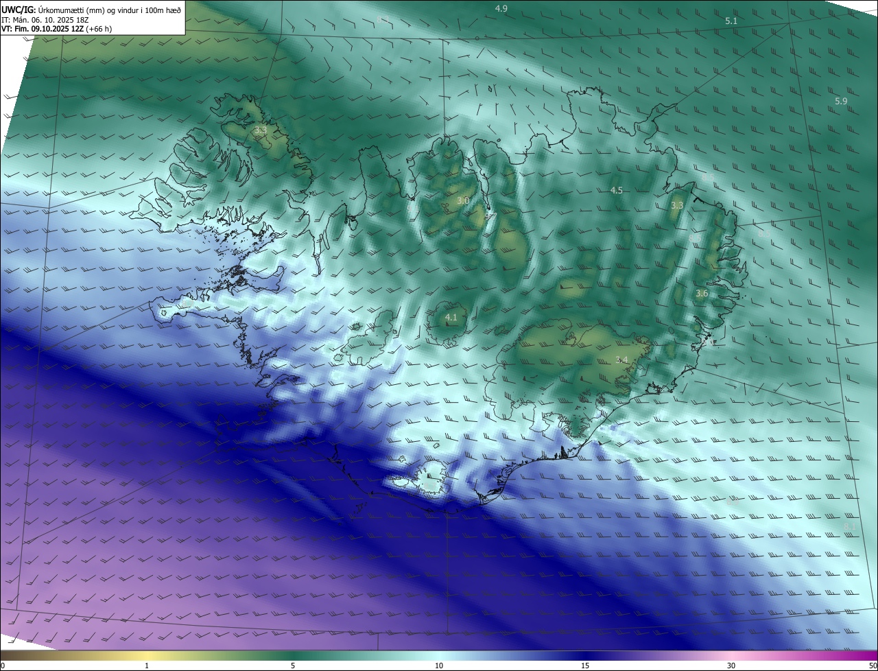
Task: Click the 3.6 value on the map
Action: click(x=702, y=293)
